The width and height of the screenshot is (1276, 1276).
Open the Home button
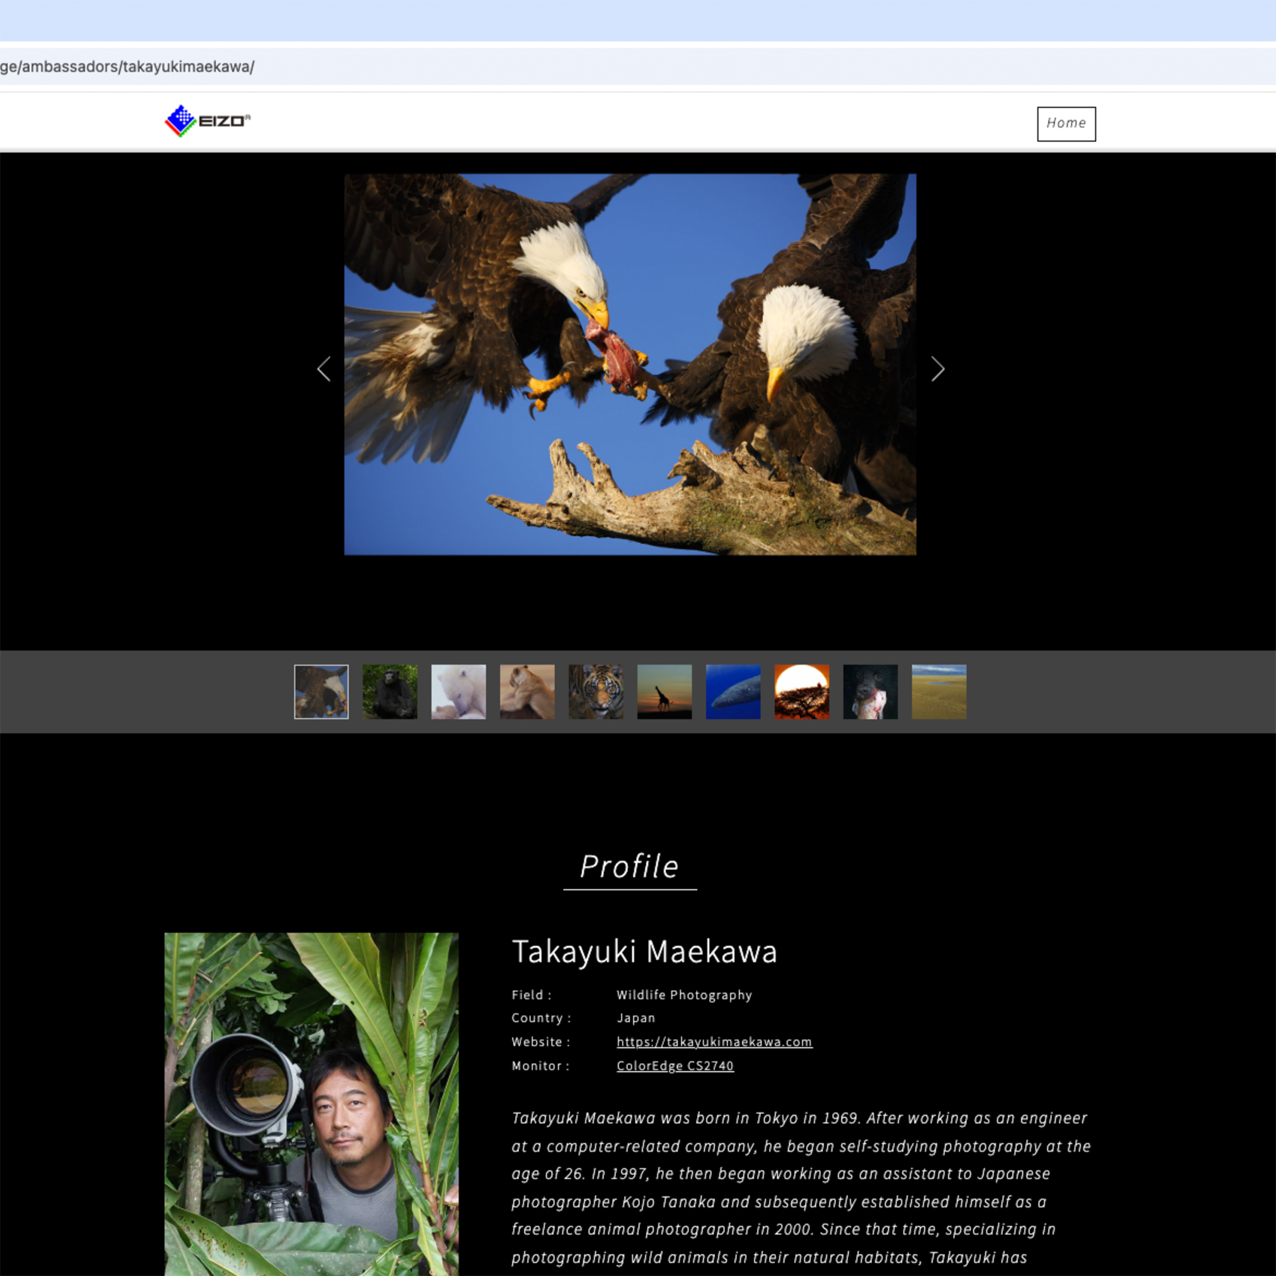coord(1066,124)
